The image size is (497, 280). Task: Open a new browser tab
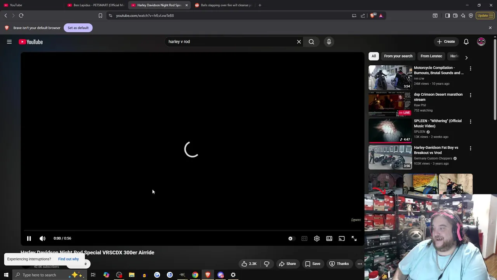260,5
